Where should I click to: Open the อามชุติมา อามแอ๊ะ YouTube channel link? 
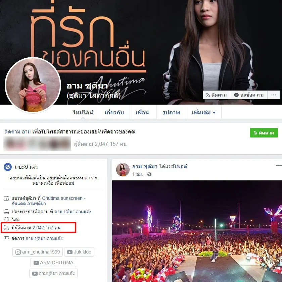[x=53, y=274]
